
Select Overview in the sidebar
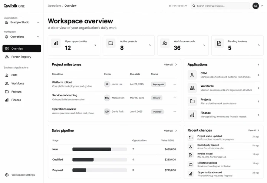22,49
